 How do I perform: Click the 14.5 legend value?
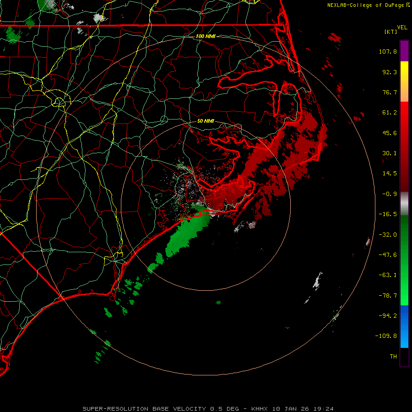390,173
